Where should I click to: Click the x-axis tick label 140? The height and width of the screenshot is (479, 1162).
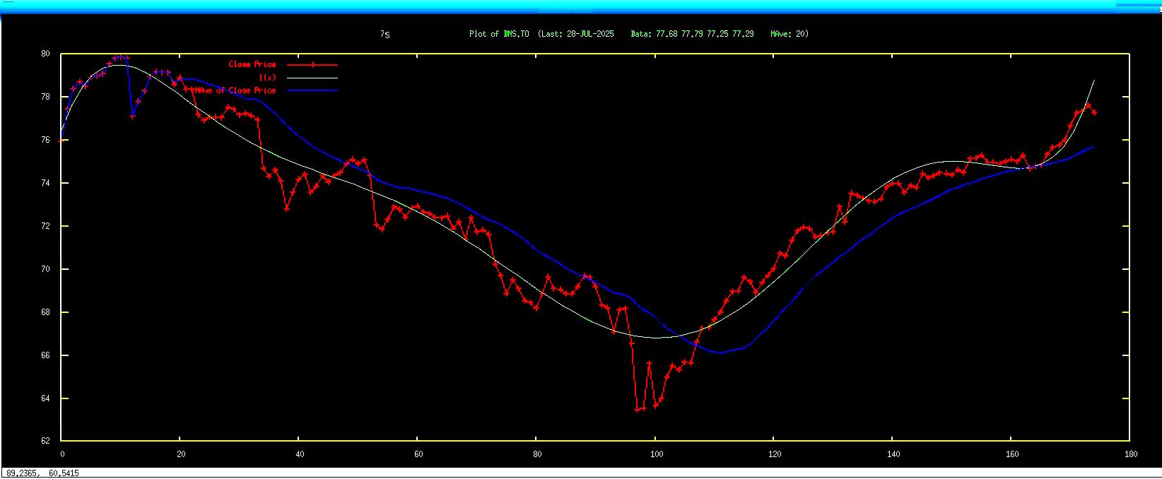click(x=893, y=454)
